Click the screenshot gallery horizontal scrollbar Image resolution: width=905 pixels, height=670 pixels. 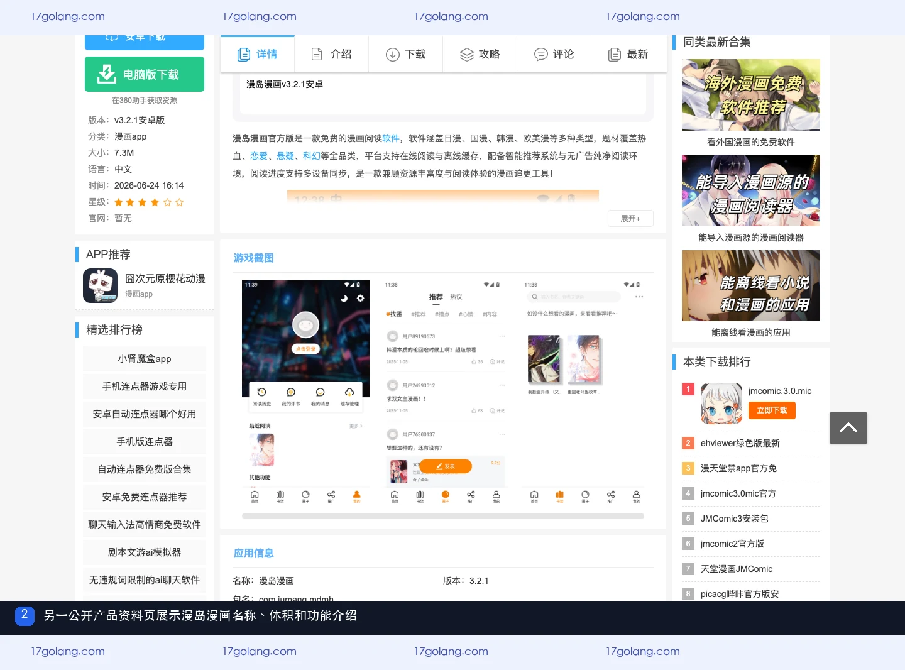pos(443,516)
